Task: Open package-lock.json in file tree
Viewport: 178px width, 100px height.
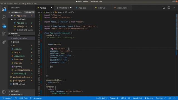Action: tap(21, 77)
